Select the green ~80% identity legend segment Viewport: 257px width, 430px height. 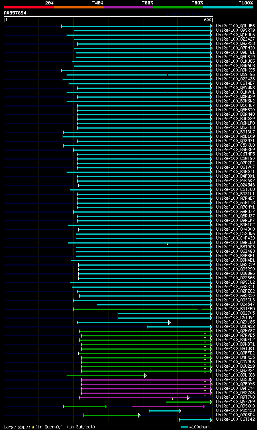coord(178,7)
